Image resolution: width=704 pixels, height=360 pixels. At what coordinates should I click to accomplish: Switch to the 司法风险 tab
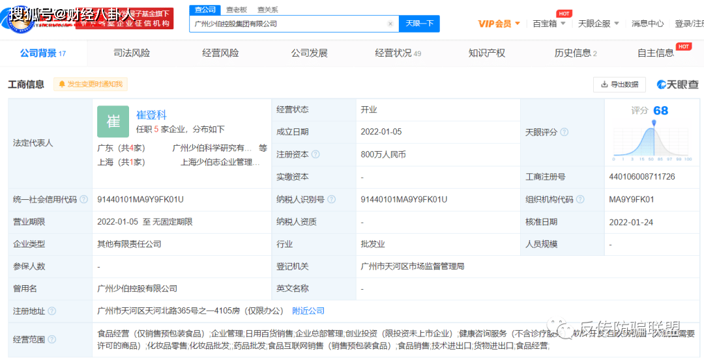point(132,53)
